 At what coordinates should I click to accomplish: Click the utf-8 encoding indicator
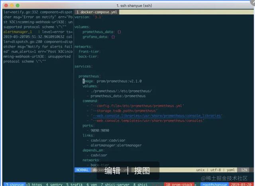[218, 170]
